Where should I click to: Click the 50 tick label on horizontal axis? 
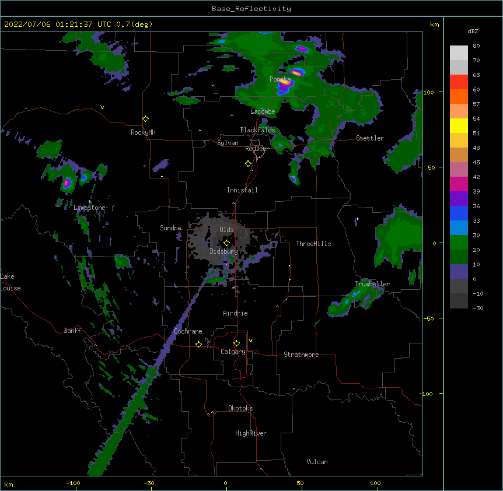[299, 483]
